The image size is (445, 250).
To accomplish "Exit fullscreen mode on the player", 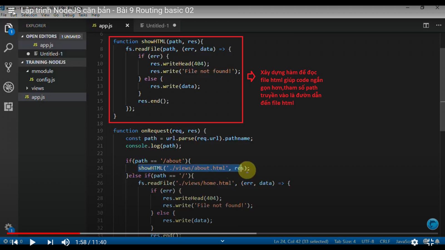I will 430,242.
